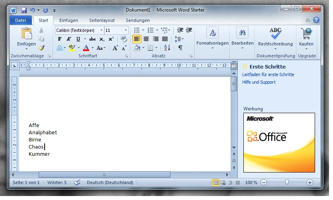The width and height of the screenshot is (333, 200).
Task: Open the borders dropdown arrow
Action: [x=156, y=48]
